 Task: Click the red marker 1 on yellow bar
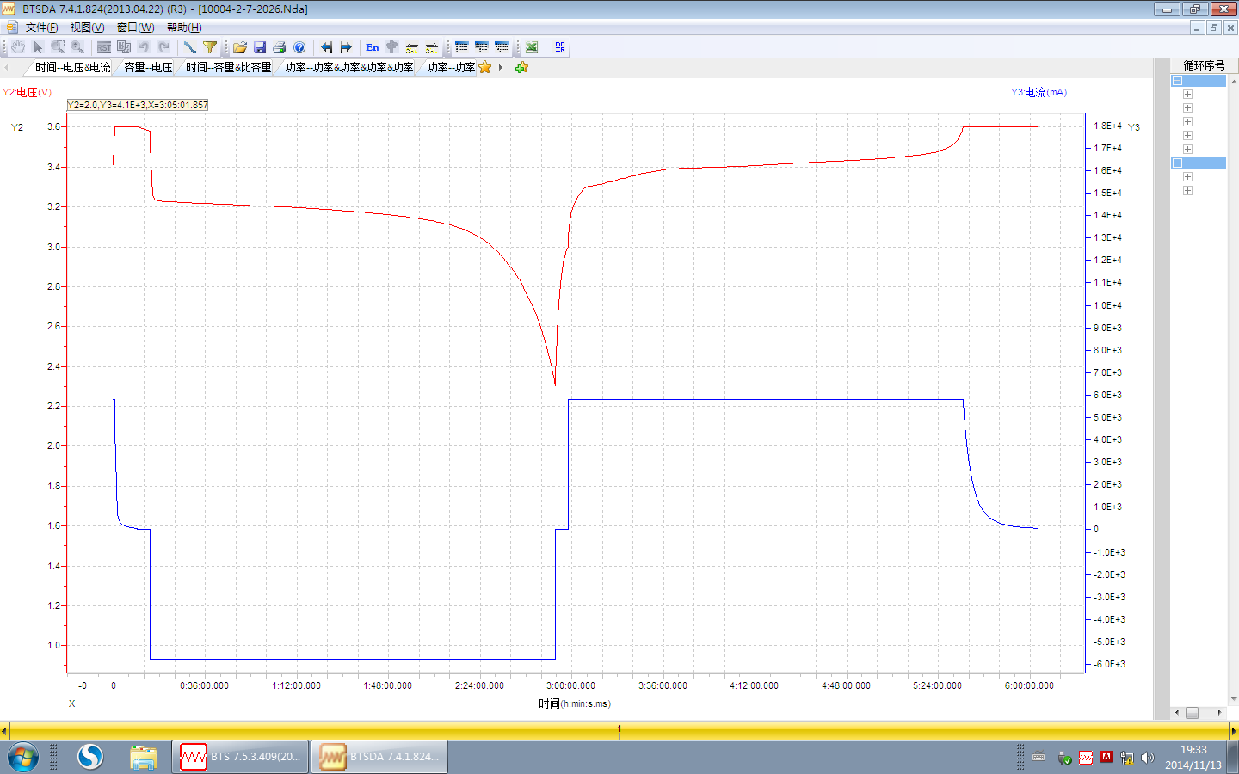(619, 731)
